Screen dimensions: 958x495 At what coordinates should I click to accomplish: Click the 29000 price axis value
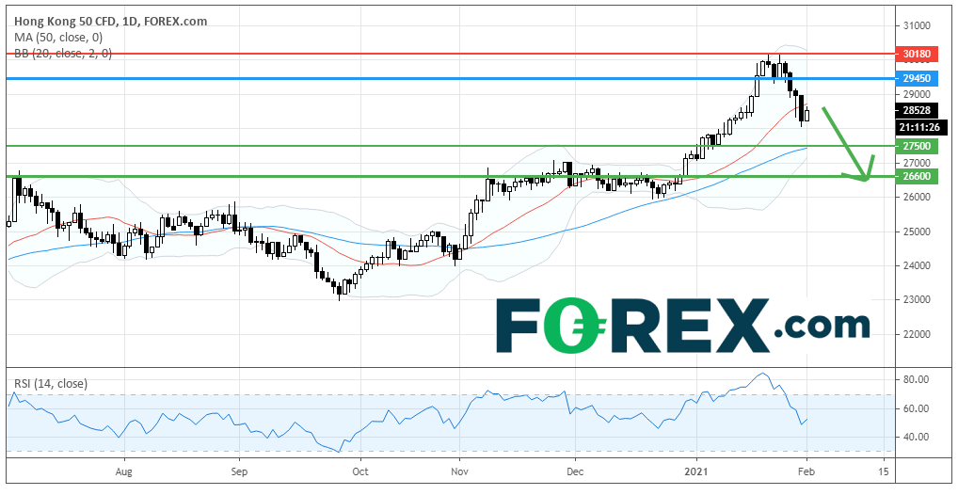pos(916,95)
